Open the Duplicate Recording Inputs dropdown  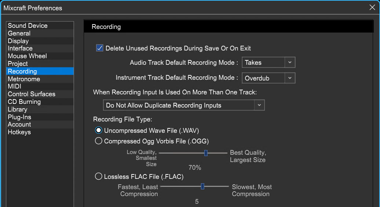(x=184, y=105)
